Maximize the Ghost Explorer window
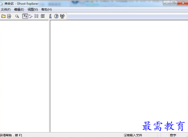This screenshot has width=188, height=138. 174,3
